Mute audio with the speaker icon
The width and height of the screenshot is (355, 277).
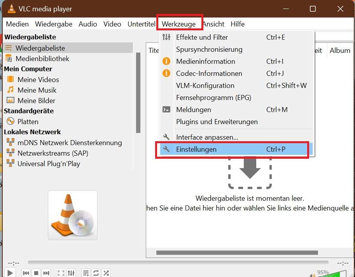click(x=313, y=275)
